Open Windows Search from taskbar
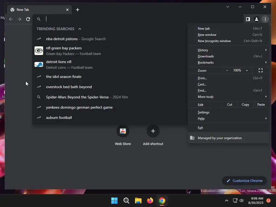This screenshot has width=276, height=207. click(126, 201)
